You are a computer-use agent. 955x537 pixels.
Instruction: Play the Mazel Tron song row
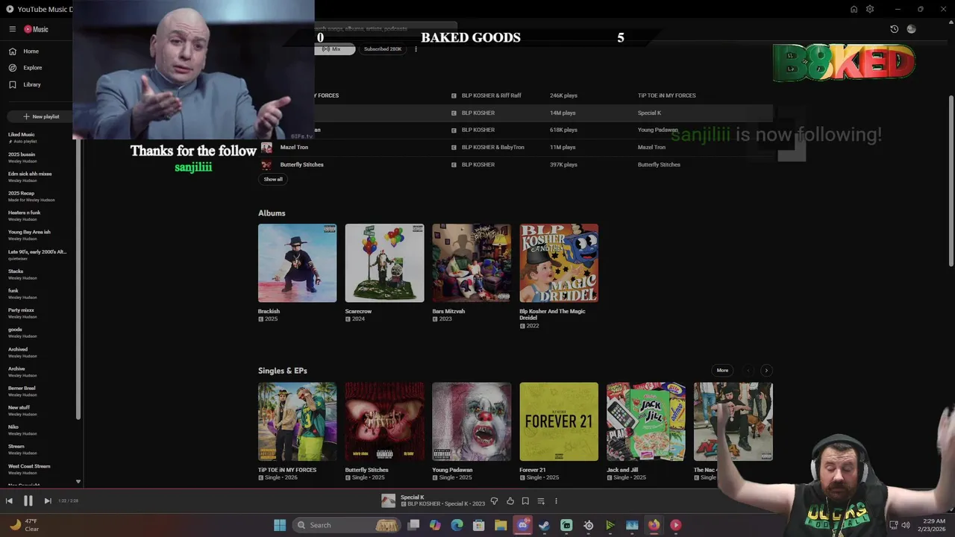point(515,148)
